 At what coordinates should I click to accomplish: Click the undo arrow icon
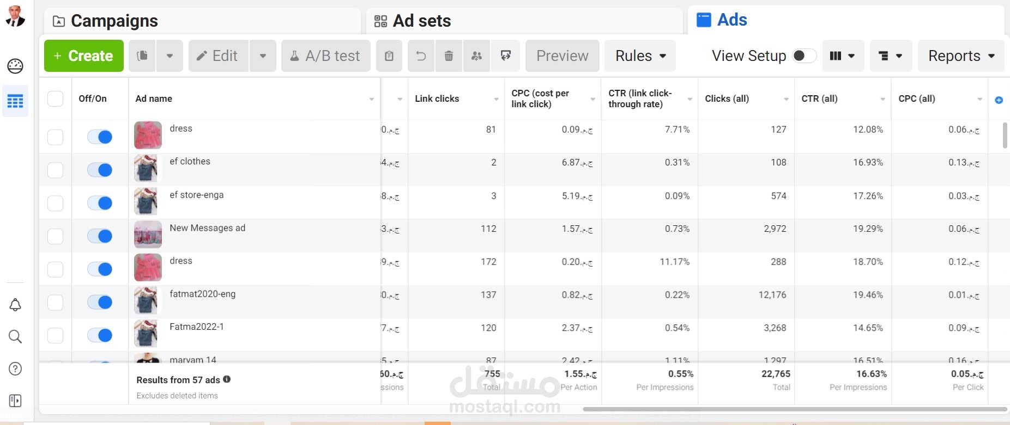421,56
